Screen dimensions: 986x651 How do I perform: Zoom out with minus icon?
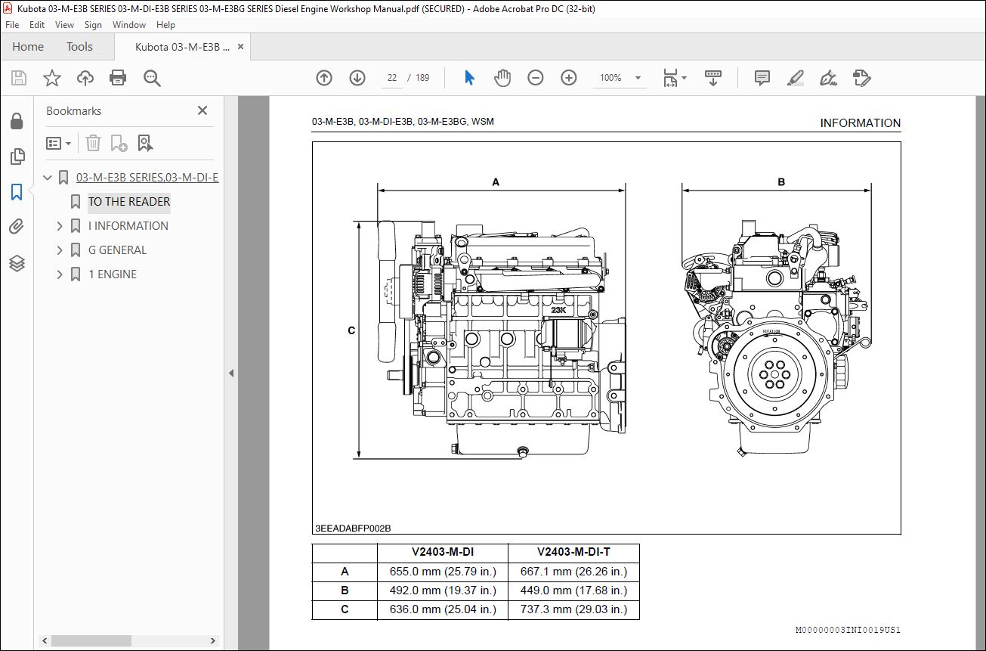(x=536, y=78)
